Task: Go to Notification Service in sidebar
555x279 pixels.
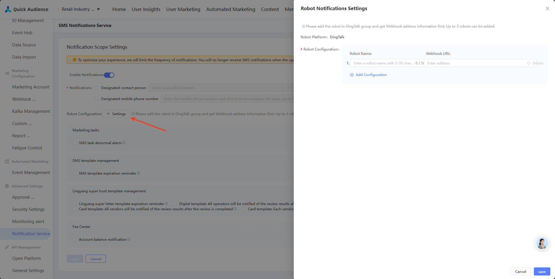Action: [31, 234]
